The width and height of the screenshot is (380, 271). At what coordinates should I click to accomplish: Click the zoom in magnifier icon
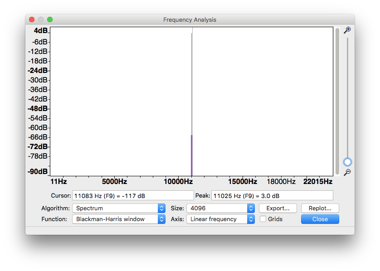[x=347, y=30]
